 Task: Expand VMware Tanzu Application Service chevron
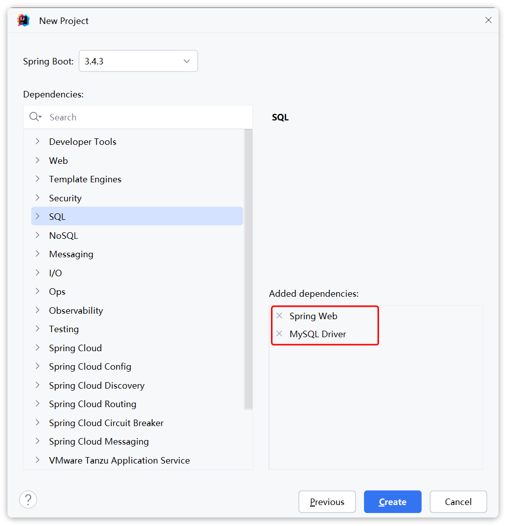pyautogui.click(x=37, y=460)
